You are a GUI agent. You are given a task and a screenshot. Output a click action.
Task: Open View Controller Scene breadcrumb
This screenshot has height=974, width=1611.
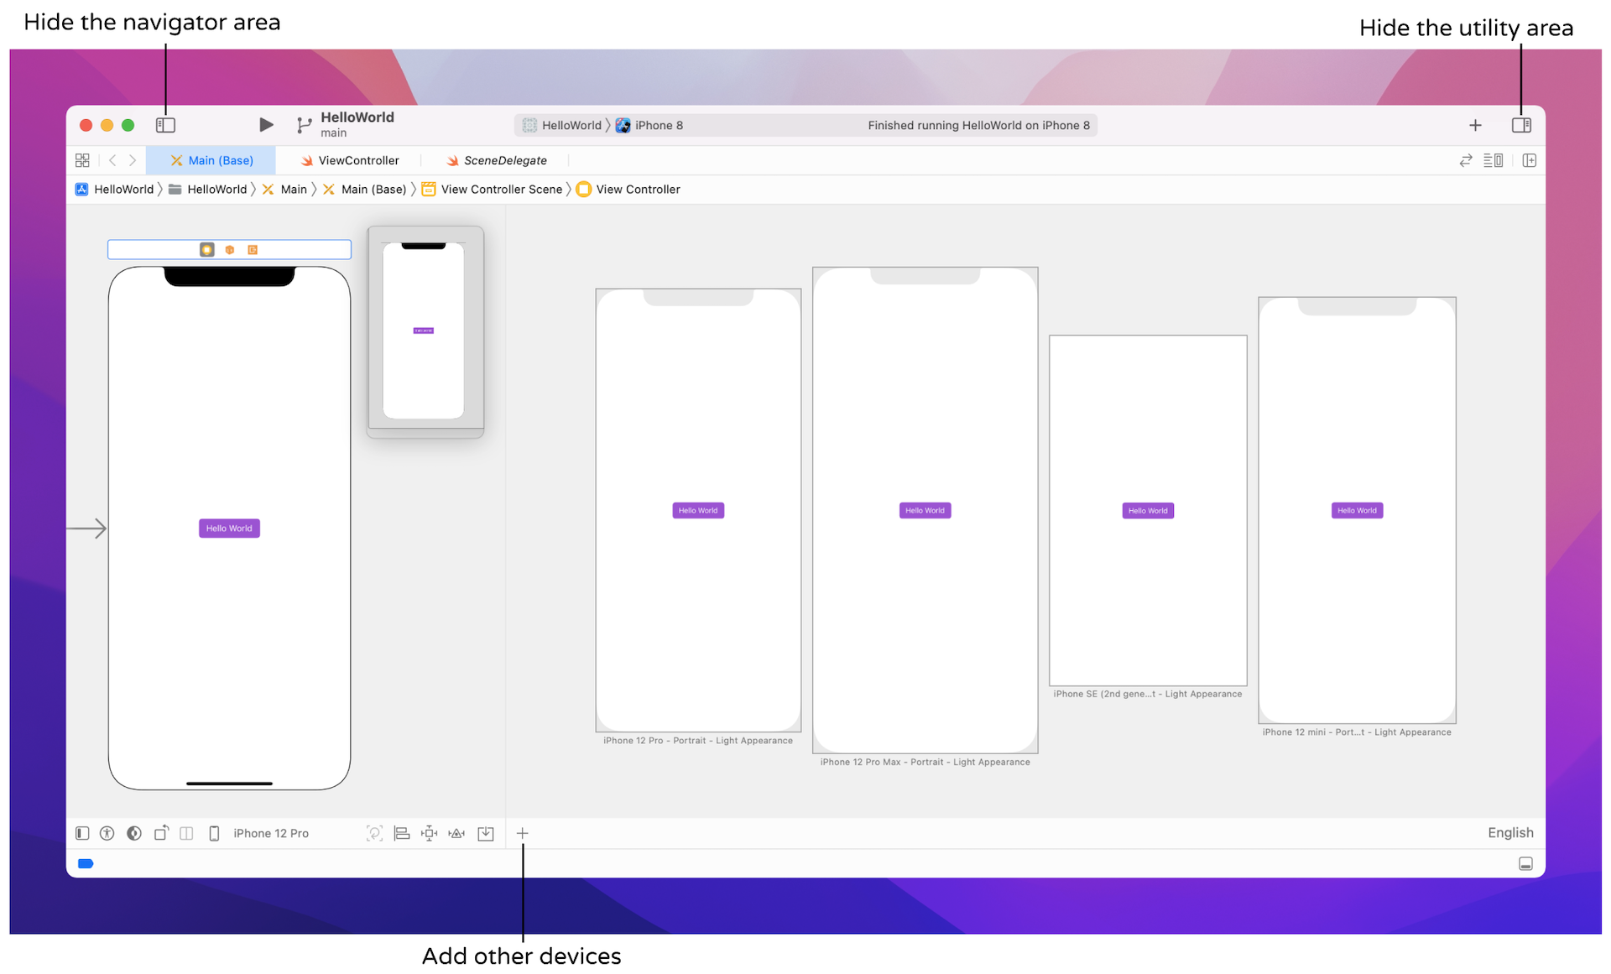point(501,190)
